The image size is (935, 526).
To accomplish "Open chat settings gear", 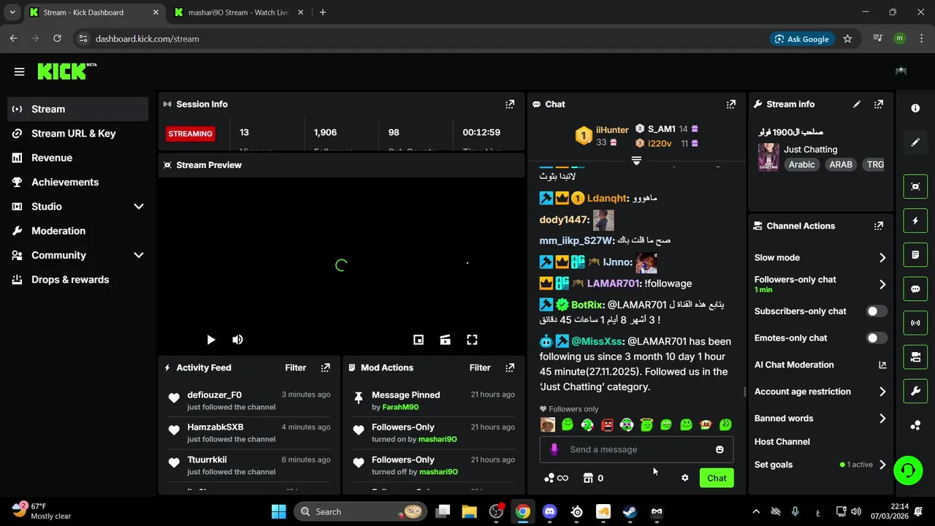I will [684, 478].
